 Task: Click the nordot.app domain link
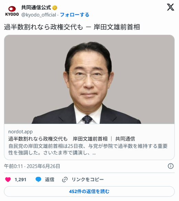click(x=20, y=132)
